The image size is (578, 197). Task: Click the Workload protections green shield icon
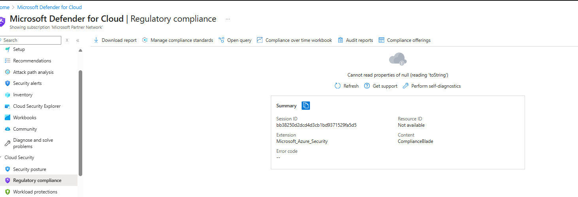pos(8,192)
